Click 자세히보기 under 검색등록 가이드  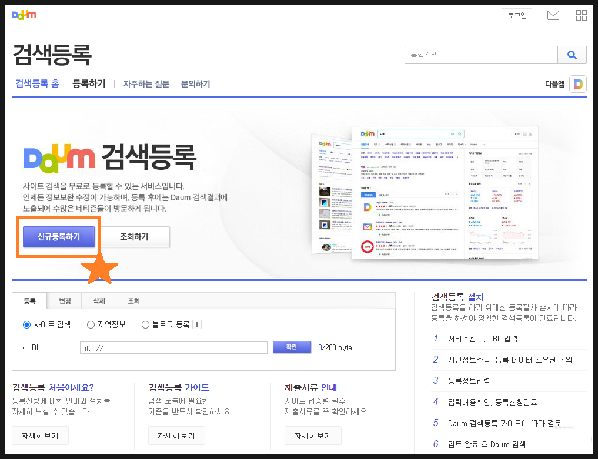pos(176,435)
